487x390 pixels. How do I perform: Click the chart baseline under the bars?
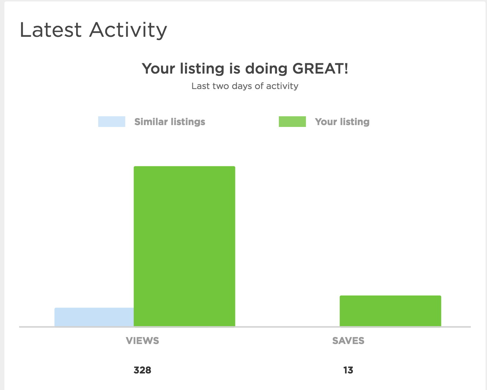click(x=245, y=327)
